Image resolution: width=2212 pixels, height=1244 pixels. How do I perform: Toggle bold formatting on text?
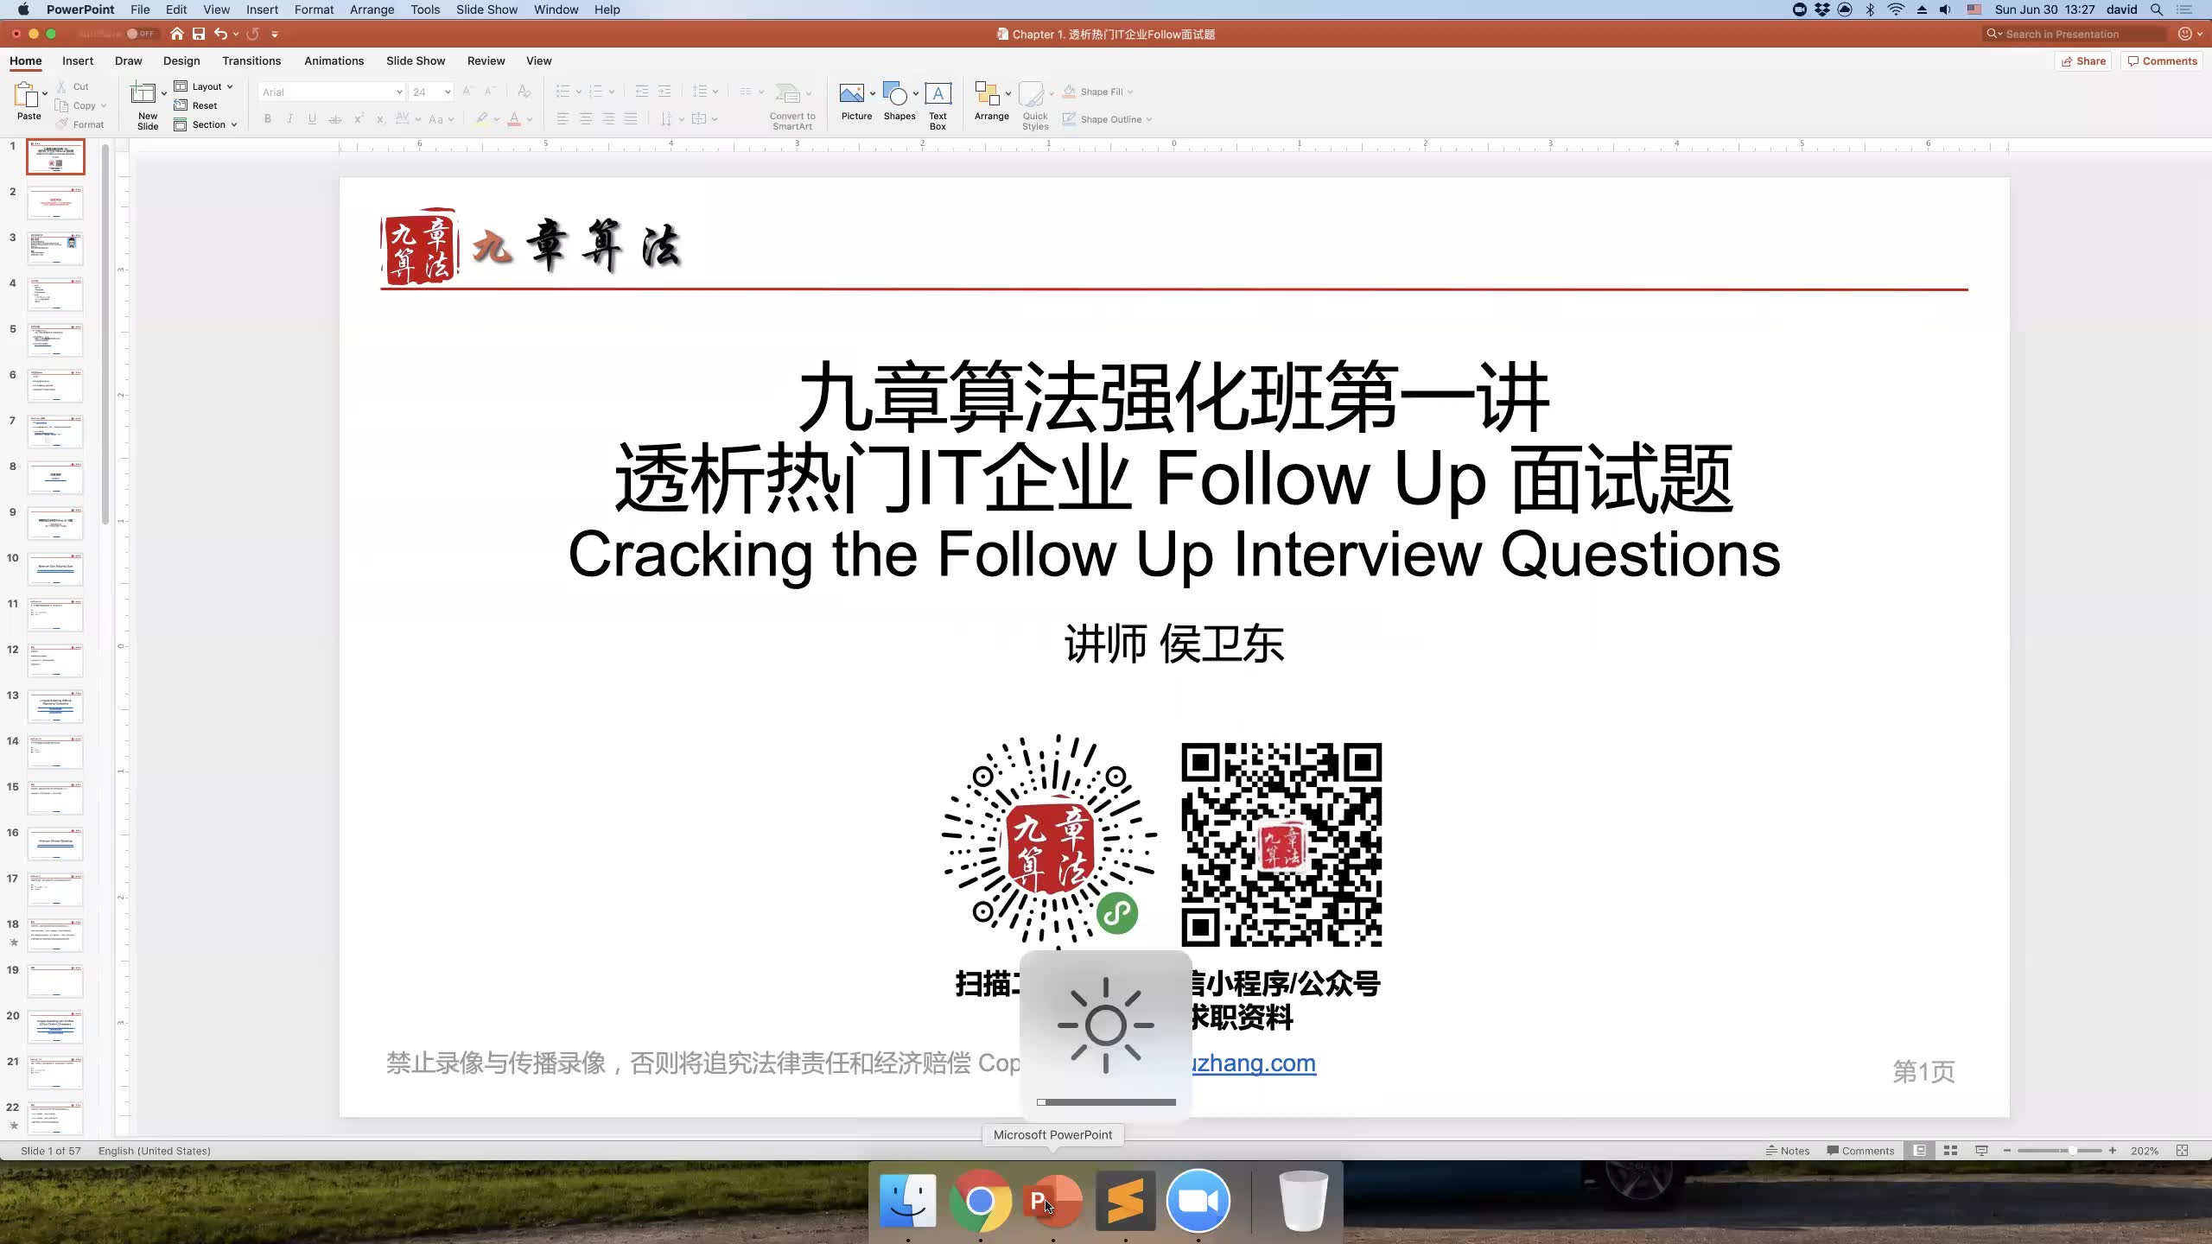pyautogui.click(x=266, y=120)
